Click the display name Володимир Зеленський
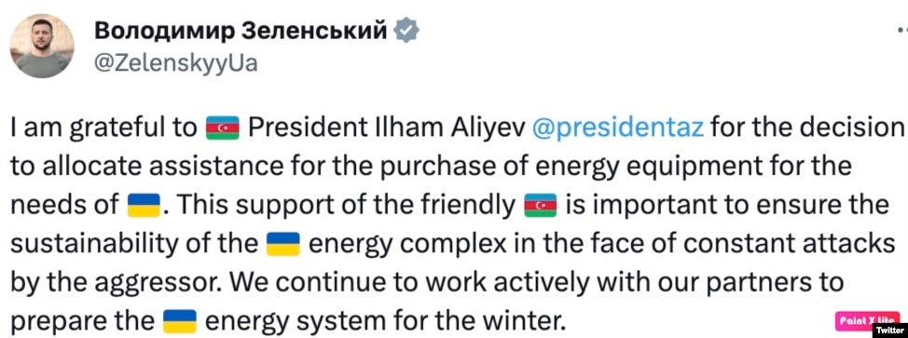 (241, 31)
